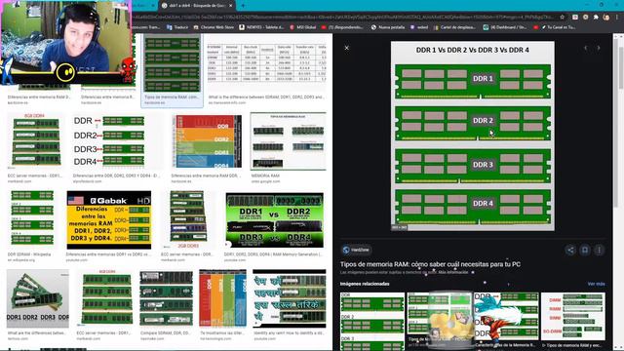Click the 'Imágenes relacionadas' heading

(365, 284)
